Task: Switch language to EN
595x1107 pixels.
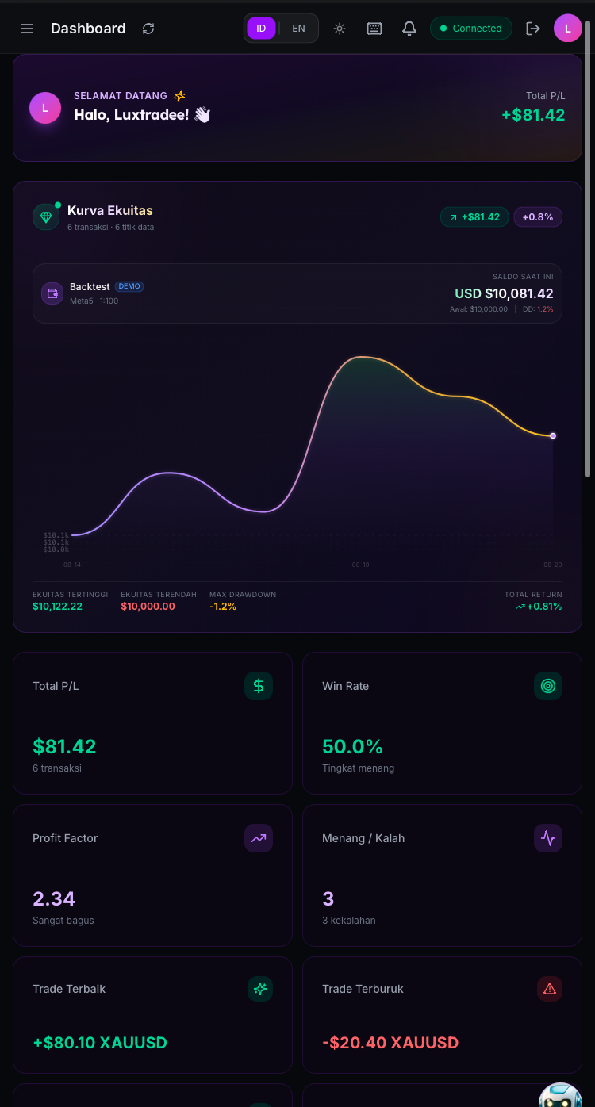Action: (x=298, y=29)
